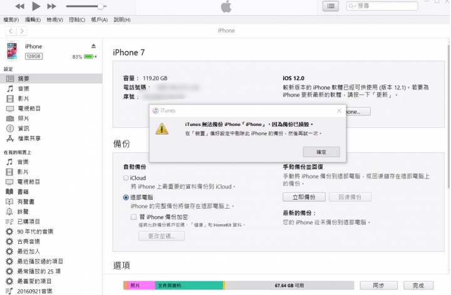Screen dimensions: 451x295
Task: Open the 帳戶(A) menu
Action: [x=99, y=20]
